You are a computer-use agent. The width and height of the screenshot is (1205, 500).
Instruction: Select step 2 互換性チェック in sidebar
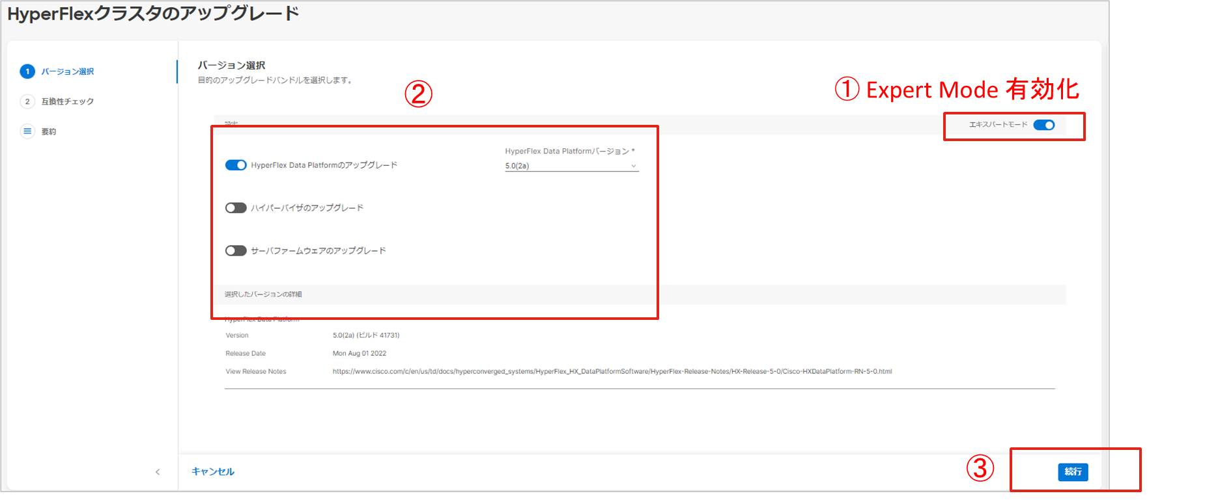click(68, 101)
